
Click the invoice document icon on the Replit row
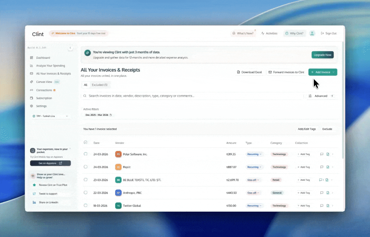(x=327, y=167)
